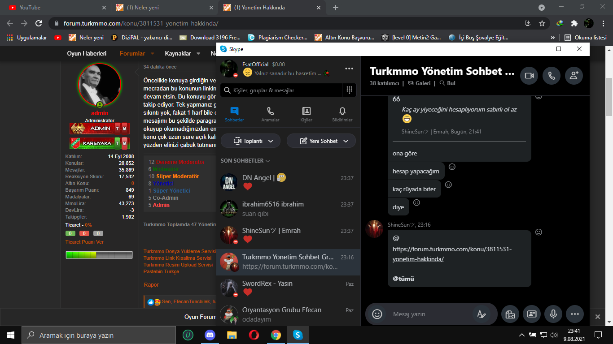This screenshot has width=613, height=344.
Task: Switch to the Aramalar tab
Action: (x=270, y=114)
